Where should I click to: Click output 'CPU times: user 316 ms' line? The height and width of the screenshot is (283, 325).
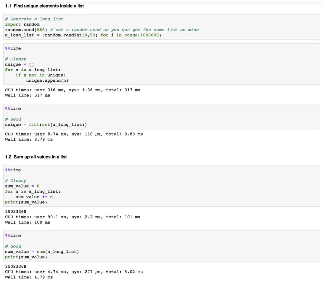[x=73, y=90]
